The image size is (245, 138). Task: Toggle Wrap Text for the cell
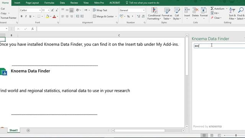(x=100, y=10)
